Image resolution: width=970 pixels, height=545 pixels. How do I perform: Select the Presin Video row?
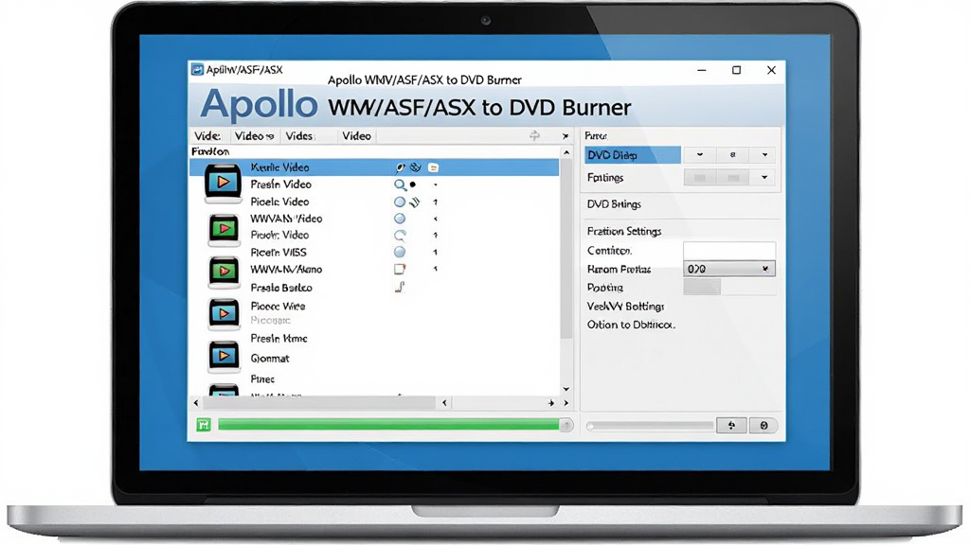tap(374, 185)
